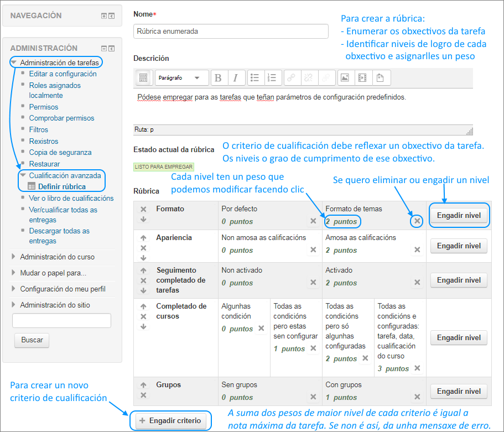Move the Apariencia criterion up

click(x=143, y=238)
